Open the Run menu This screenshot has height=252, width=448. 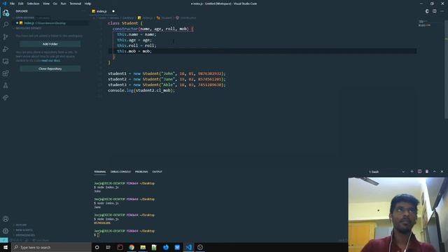click(64, 3)
